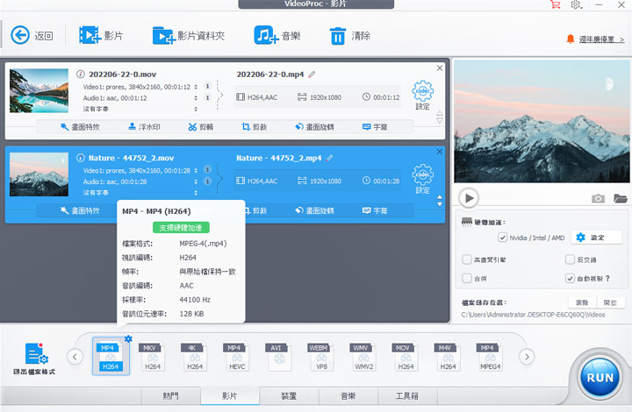Show previous format presets with left arrow
The height and width of the screenshot is (412, 632).
coord(75,357)
